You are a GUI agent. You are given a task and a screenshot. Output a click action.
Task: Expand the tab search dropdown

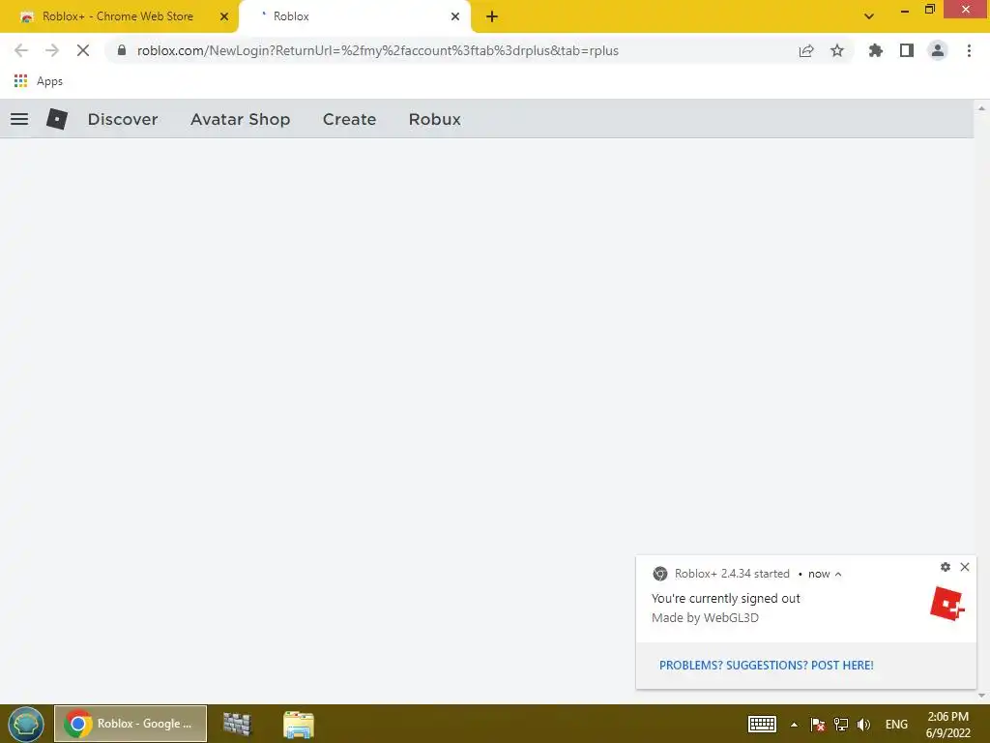pos(869,16)
